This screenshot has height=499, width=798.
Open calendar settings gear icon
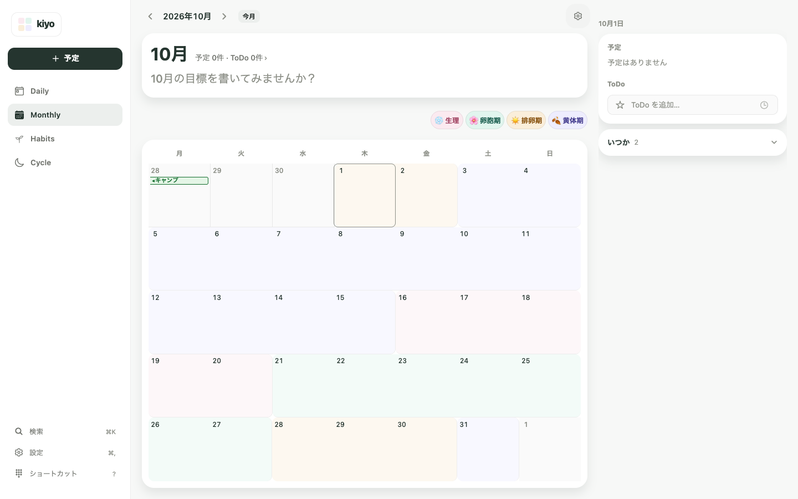578,16
